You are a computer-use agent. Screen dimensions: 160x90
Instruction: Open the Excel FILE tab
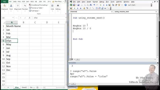(x=4, y=1)
